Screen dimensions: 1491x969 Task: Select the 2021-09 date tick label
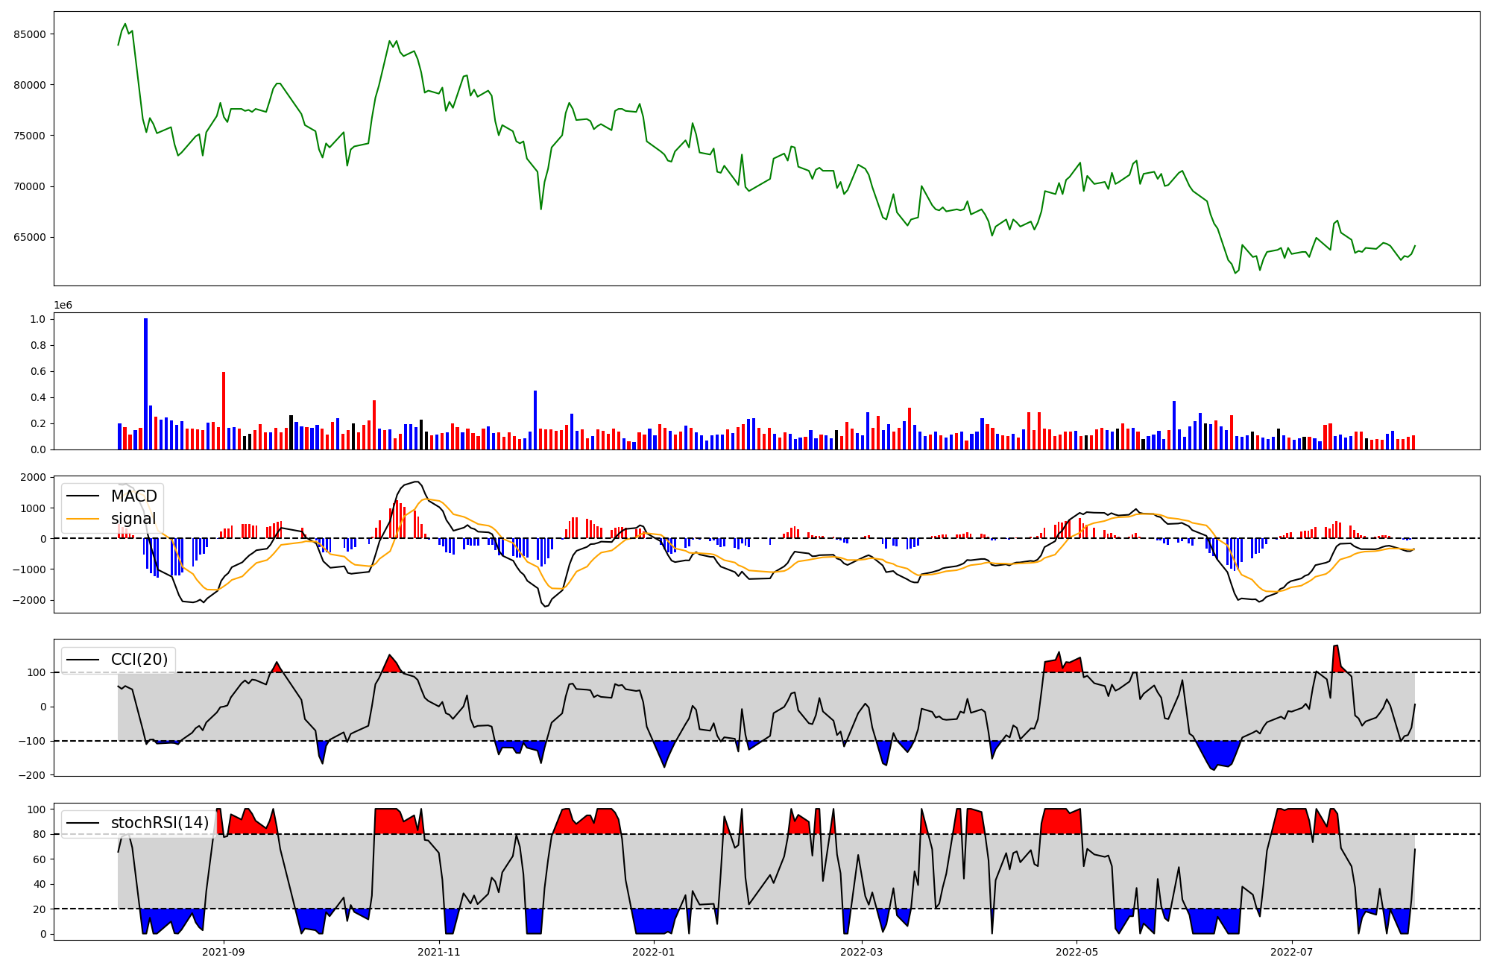(224, 952)
